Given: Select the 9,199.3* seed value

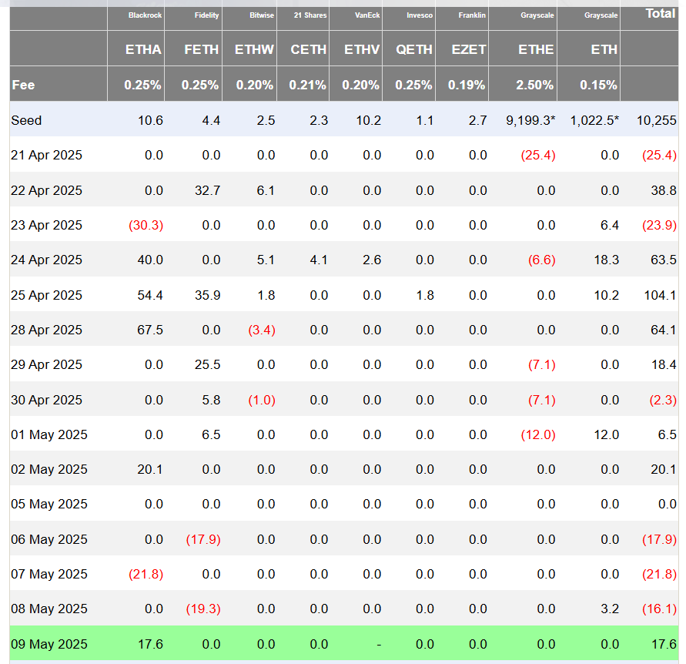Looking at the screenshot, I should pos(530,120).
